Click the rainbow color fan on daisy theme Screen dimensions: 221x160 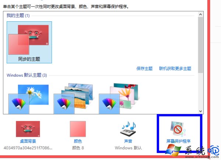click(x=19, y=104)
